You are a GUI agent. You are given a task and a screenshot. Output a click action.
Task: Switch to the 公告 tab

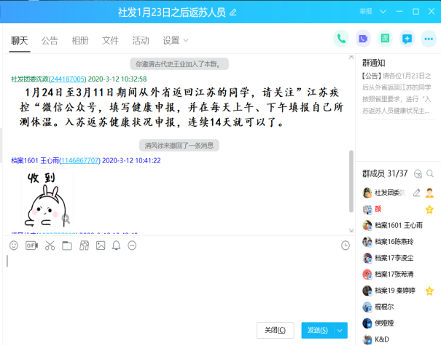coord(50,40)
